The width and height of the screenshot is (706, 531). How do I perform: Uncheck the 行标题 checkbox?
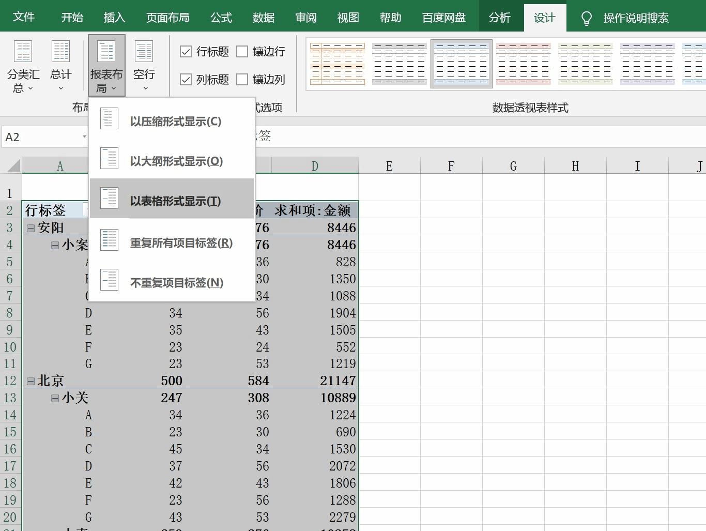pos(187,51)
